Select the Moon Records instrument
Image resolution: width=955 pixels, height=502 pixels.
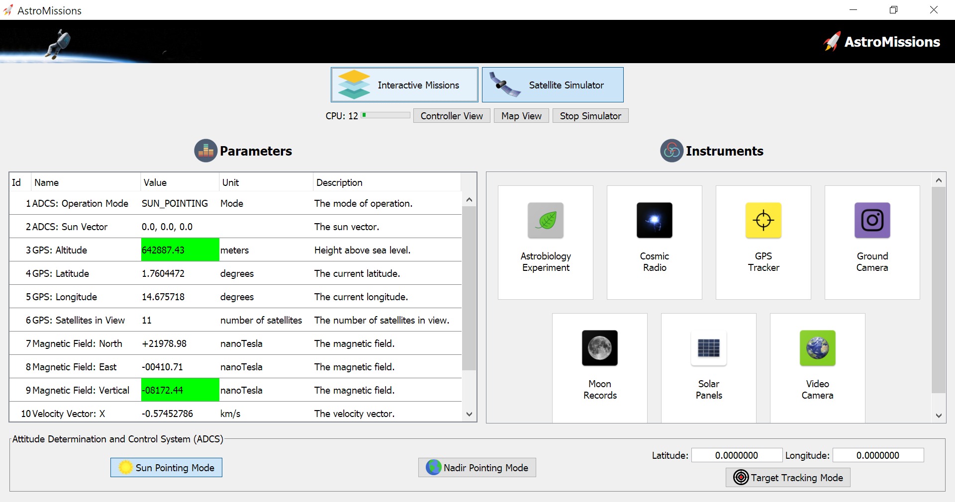point(599,368)
